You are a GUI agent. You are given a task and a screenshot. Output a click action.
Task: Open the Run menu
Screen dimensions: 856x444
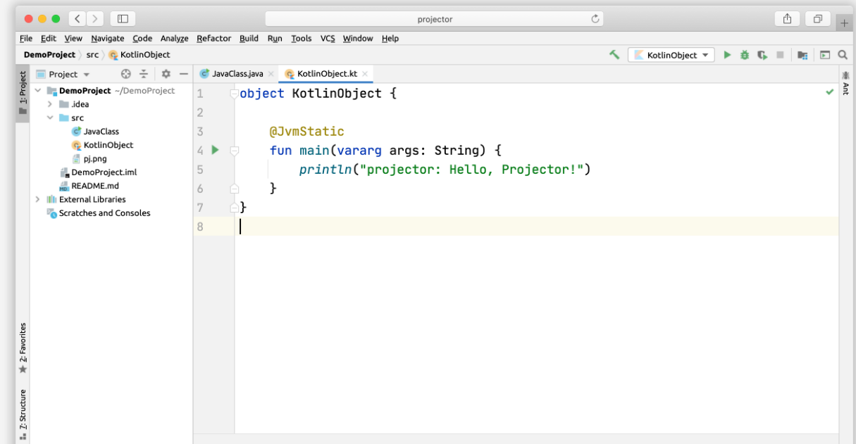[x=275, y=38]
